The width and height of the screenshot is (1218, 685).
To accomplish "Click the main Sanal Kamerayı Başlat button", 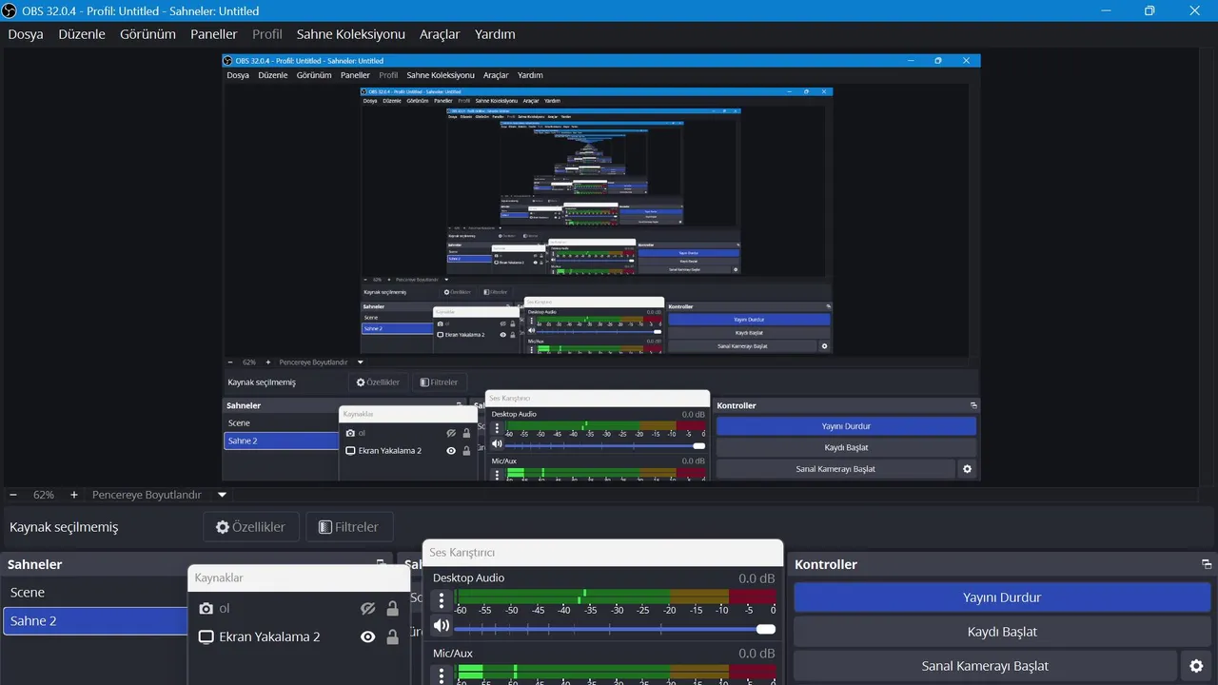I will tap(985, 666).
